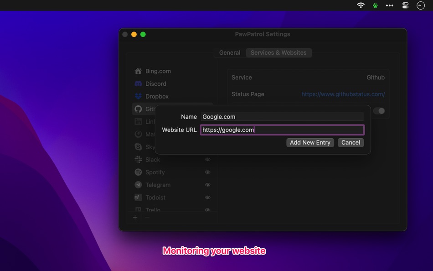Select the Slack service icon
The height and width of the screenshot is (271, 433).
(x=138, y=159)
